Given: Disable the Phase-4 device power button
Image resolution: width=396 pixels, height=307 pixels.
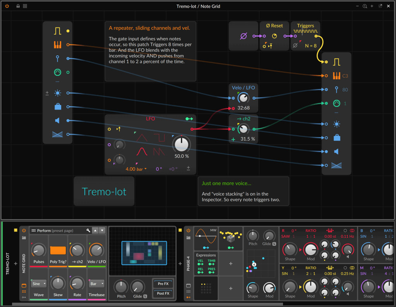Looking at the screenshot, I should [x=189, y=230].
